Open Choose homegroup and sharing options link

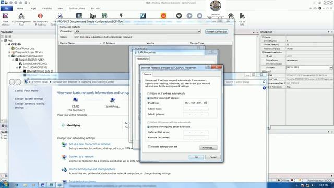92,169
